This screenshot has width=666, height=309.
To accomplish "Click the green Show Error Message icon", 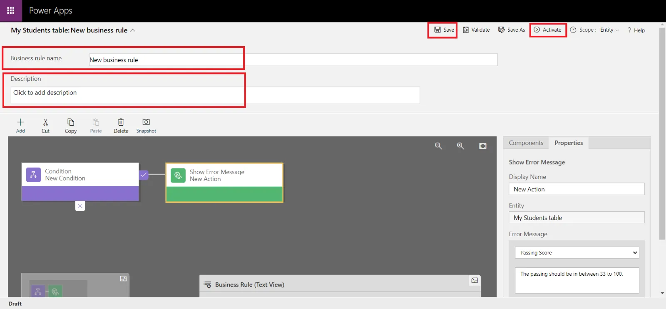I will (x=178, y=175).
